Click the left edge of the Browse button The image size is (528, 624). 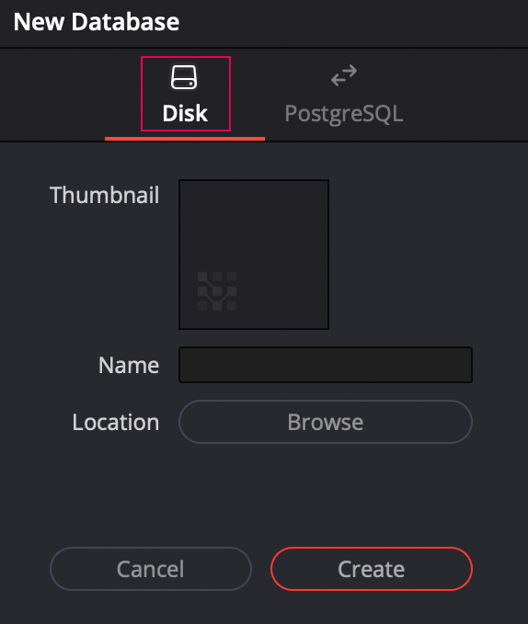[x=184, y=422]
